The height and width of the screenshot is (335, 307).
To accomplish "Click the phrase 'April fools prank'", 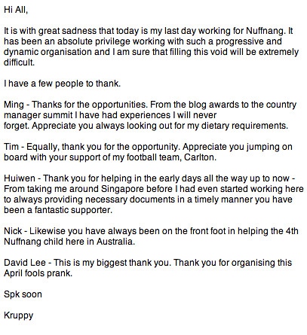I will [37, 273].
